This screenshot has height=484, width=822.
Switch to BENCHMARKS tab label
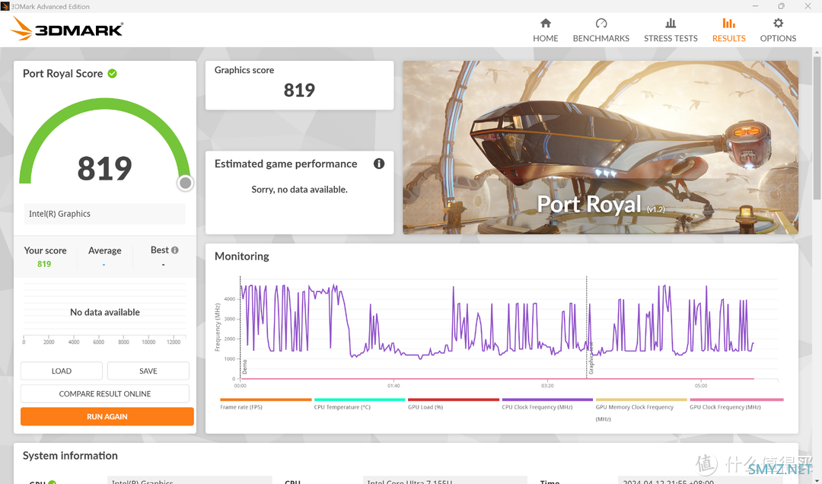coord(601,38)
